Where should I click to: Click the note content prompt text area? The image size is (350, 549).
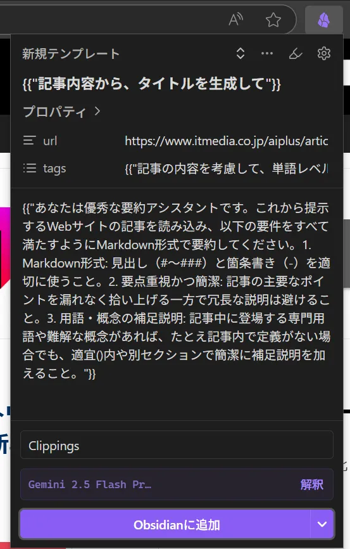pos(177,290)
